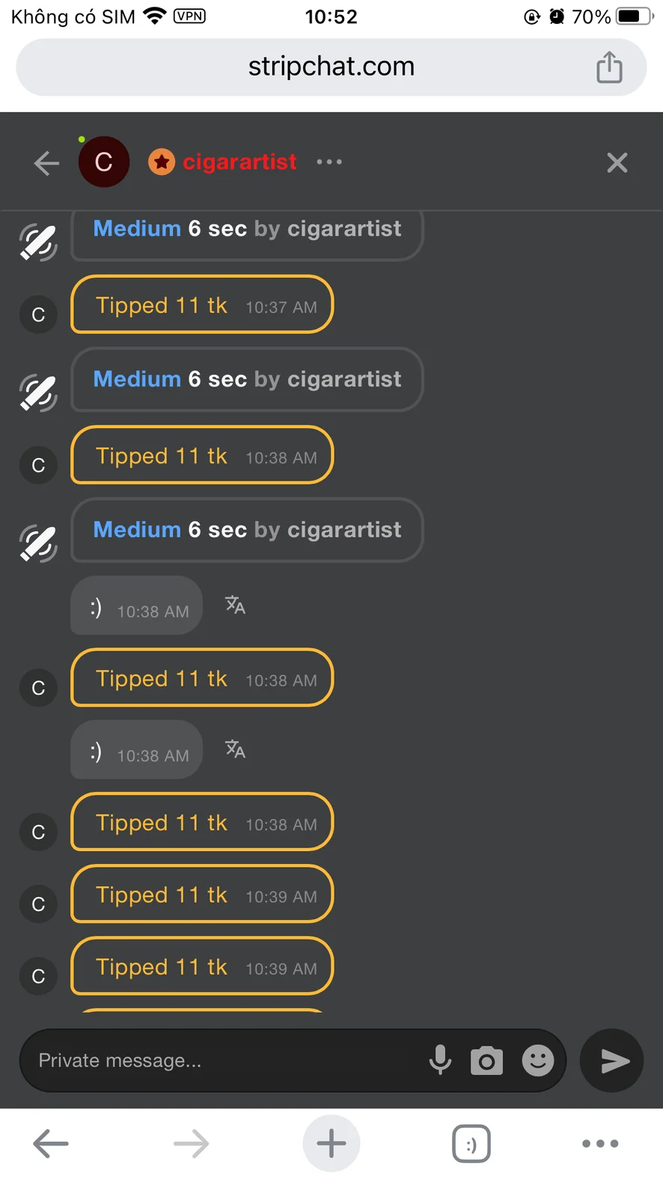Viewport: 663px width, 1179px height.
Task: Tap the vibration toy icon beside Medium 6 sec
Action: pyautogui.click(x=38, y=394)
